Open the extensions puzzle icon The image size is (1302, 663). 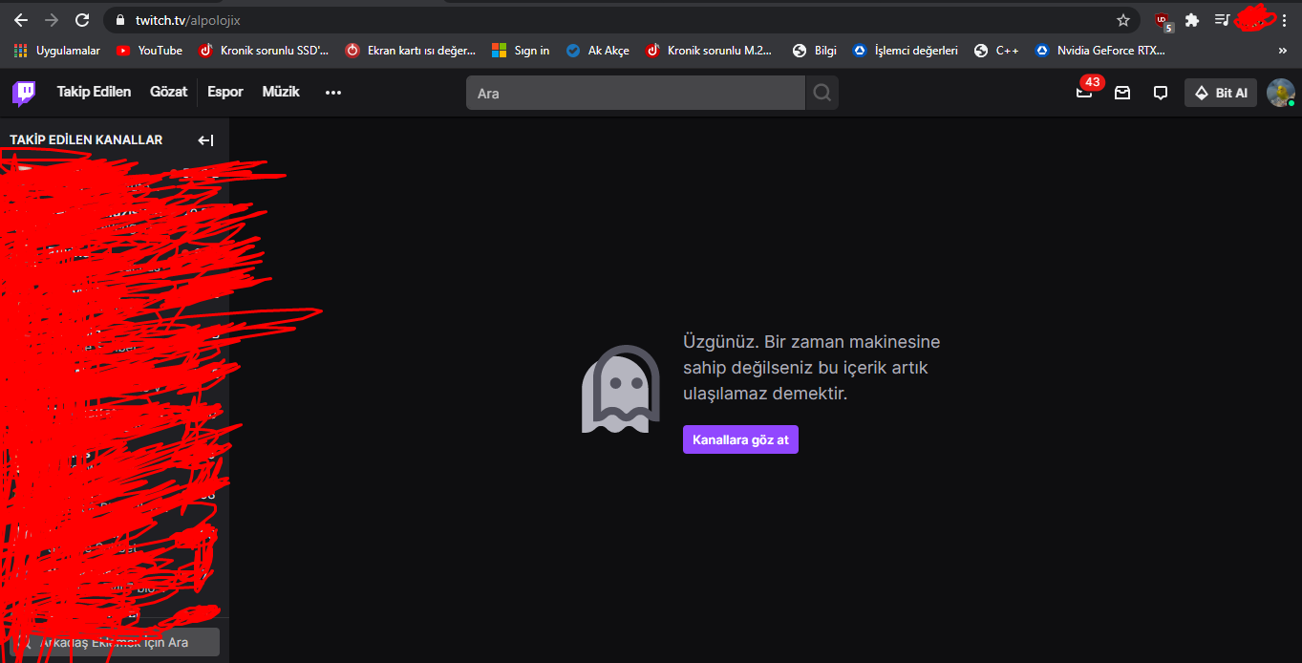1192,20
